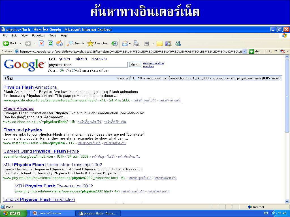Screen dimensions: 290x217
Task: Refresh the page with the green arrows icon
Action: 50,43
